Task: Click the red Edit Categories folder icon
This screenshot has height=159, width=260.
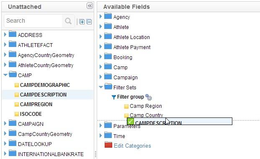Action: pos(108,145)
